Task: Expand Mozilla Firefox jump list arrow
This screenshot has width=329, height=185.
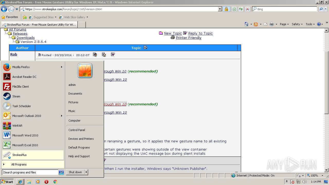Action: point(61,67)
